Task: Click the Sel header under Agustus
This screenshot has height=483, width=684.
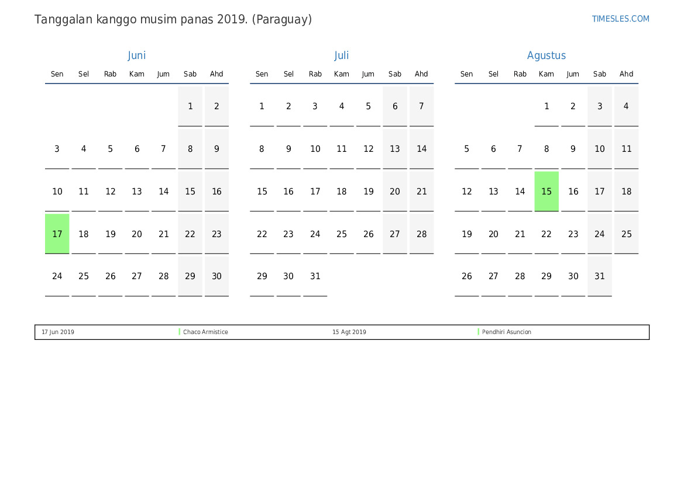Action: click(x=493, y=74)
